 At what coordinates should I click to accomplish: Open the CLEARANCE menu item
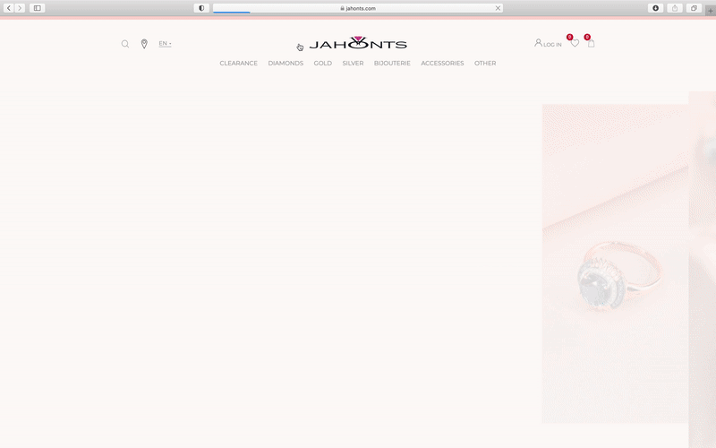(x=238, y=63)
